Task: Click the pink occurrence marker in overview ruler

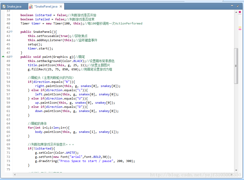Action: (x=240, y=29)
